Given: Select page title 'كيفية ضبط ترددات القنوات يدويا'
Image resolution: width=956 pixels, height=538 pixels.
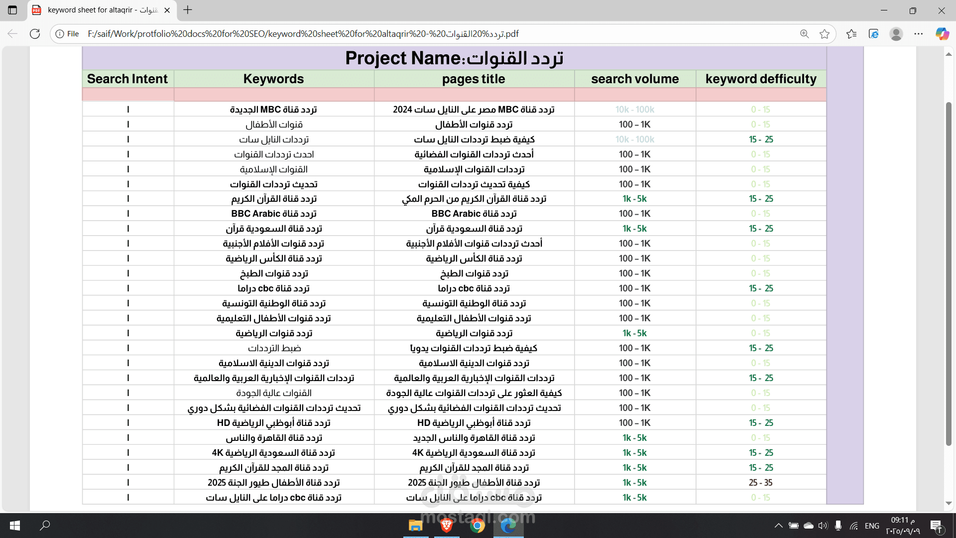Looking at the screenshot, I should 474,348.
